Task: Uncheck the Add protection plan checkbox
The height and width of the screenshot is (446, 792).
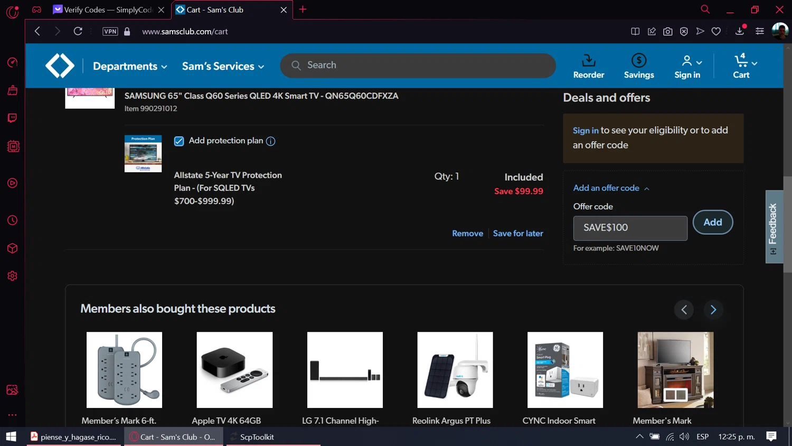Action: [x=179, y=141]
